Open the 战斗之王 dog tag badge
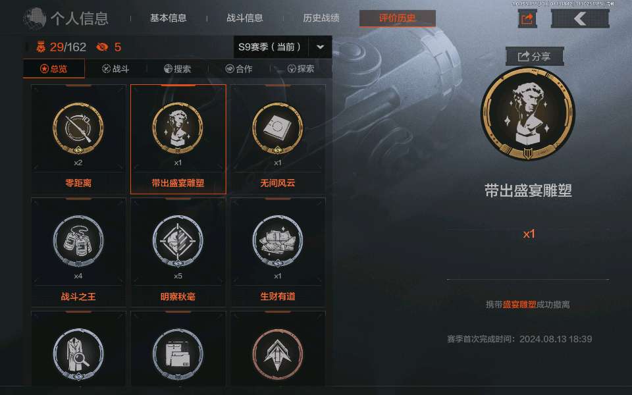Screen dimensions: 632x395 [78, 241]
